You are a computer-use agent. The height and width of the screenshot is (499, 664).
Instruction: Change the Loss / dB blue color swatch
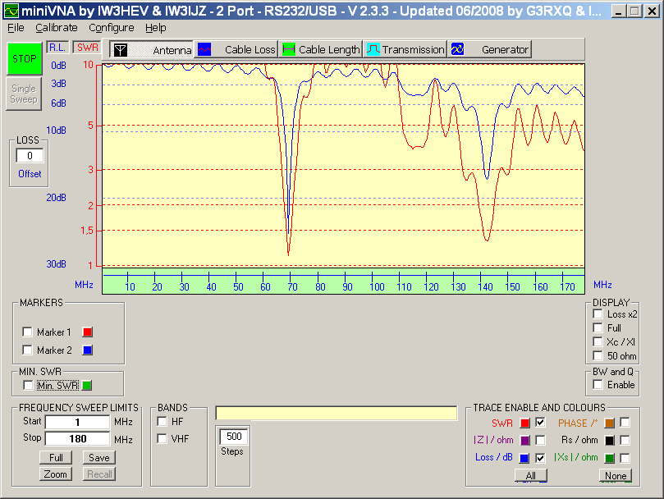[x=524, y=458]
